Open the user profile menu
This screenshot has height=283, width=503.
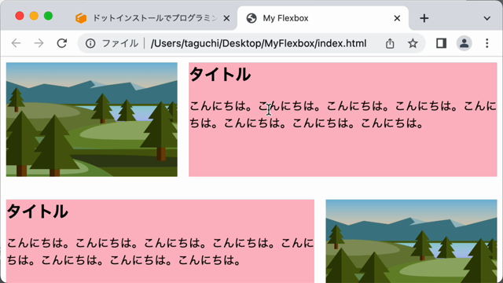click(x=464, y=43)
